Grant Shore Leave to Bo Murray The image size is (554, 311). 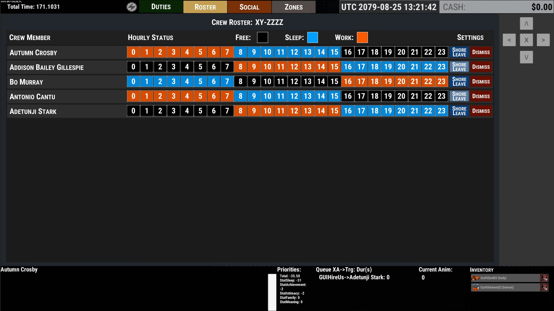click(459, 81)
